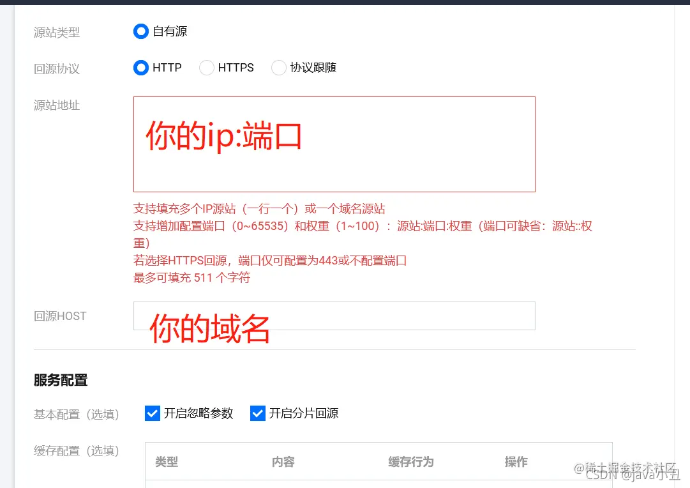
Task: Uncheck 开启忽略参数 in basic configuration
Action: 152,413
